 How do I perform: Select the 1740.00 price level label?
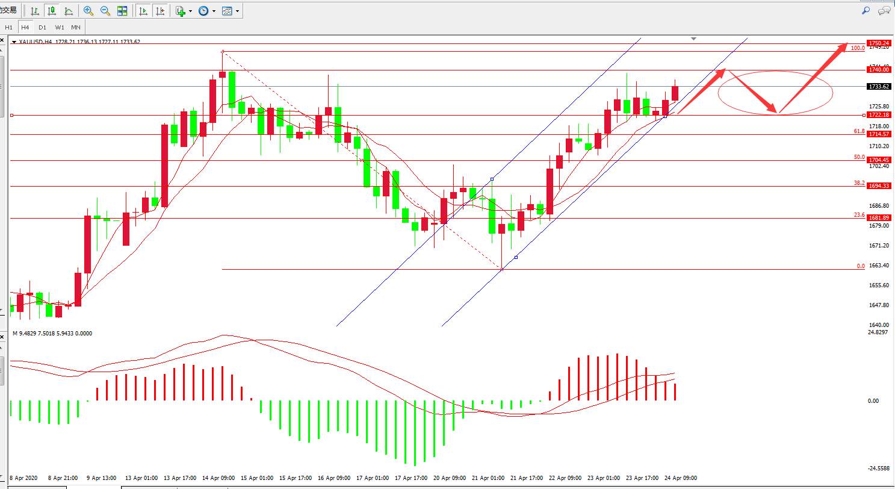point(878,70)
